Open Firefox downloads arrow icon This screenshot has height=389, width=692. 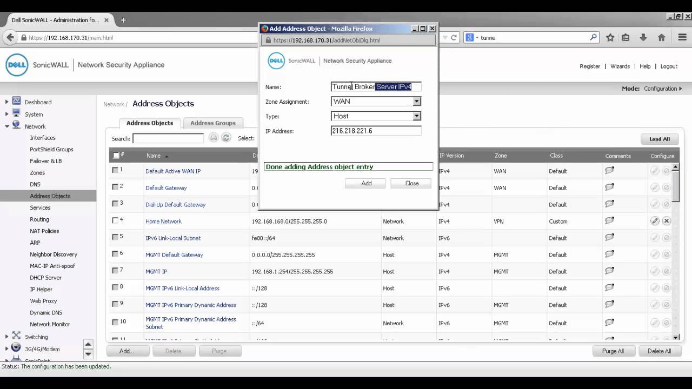click(643, 37)
